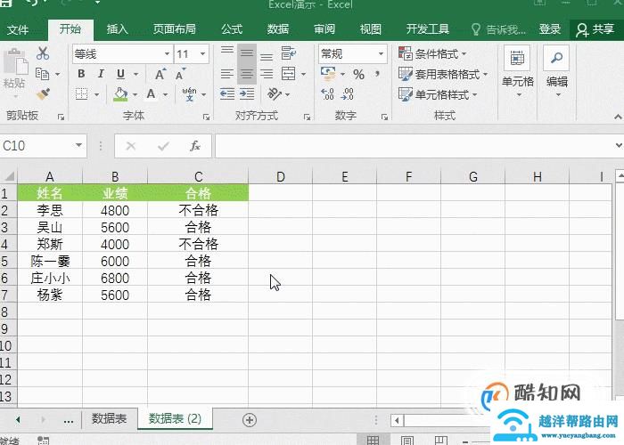Click the Copy icon in clipboard group

(x=43, y=74)
